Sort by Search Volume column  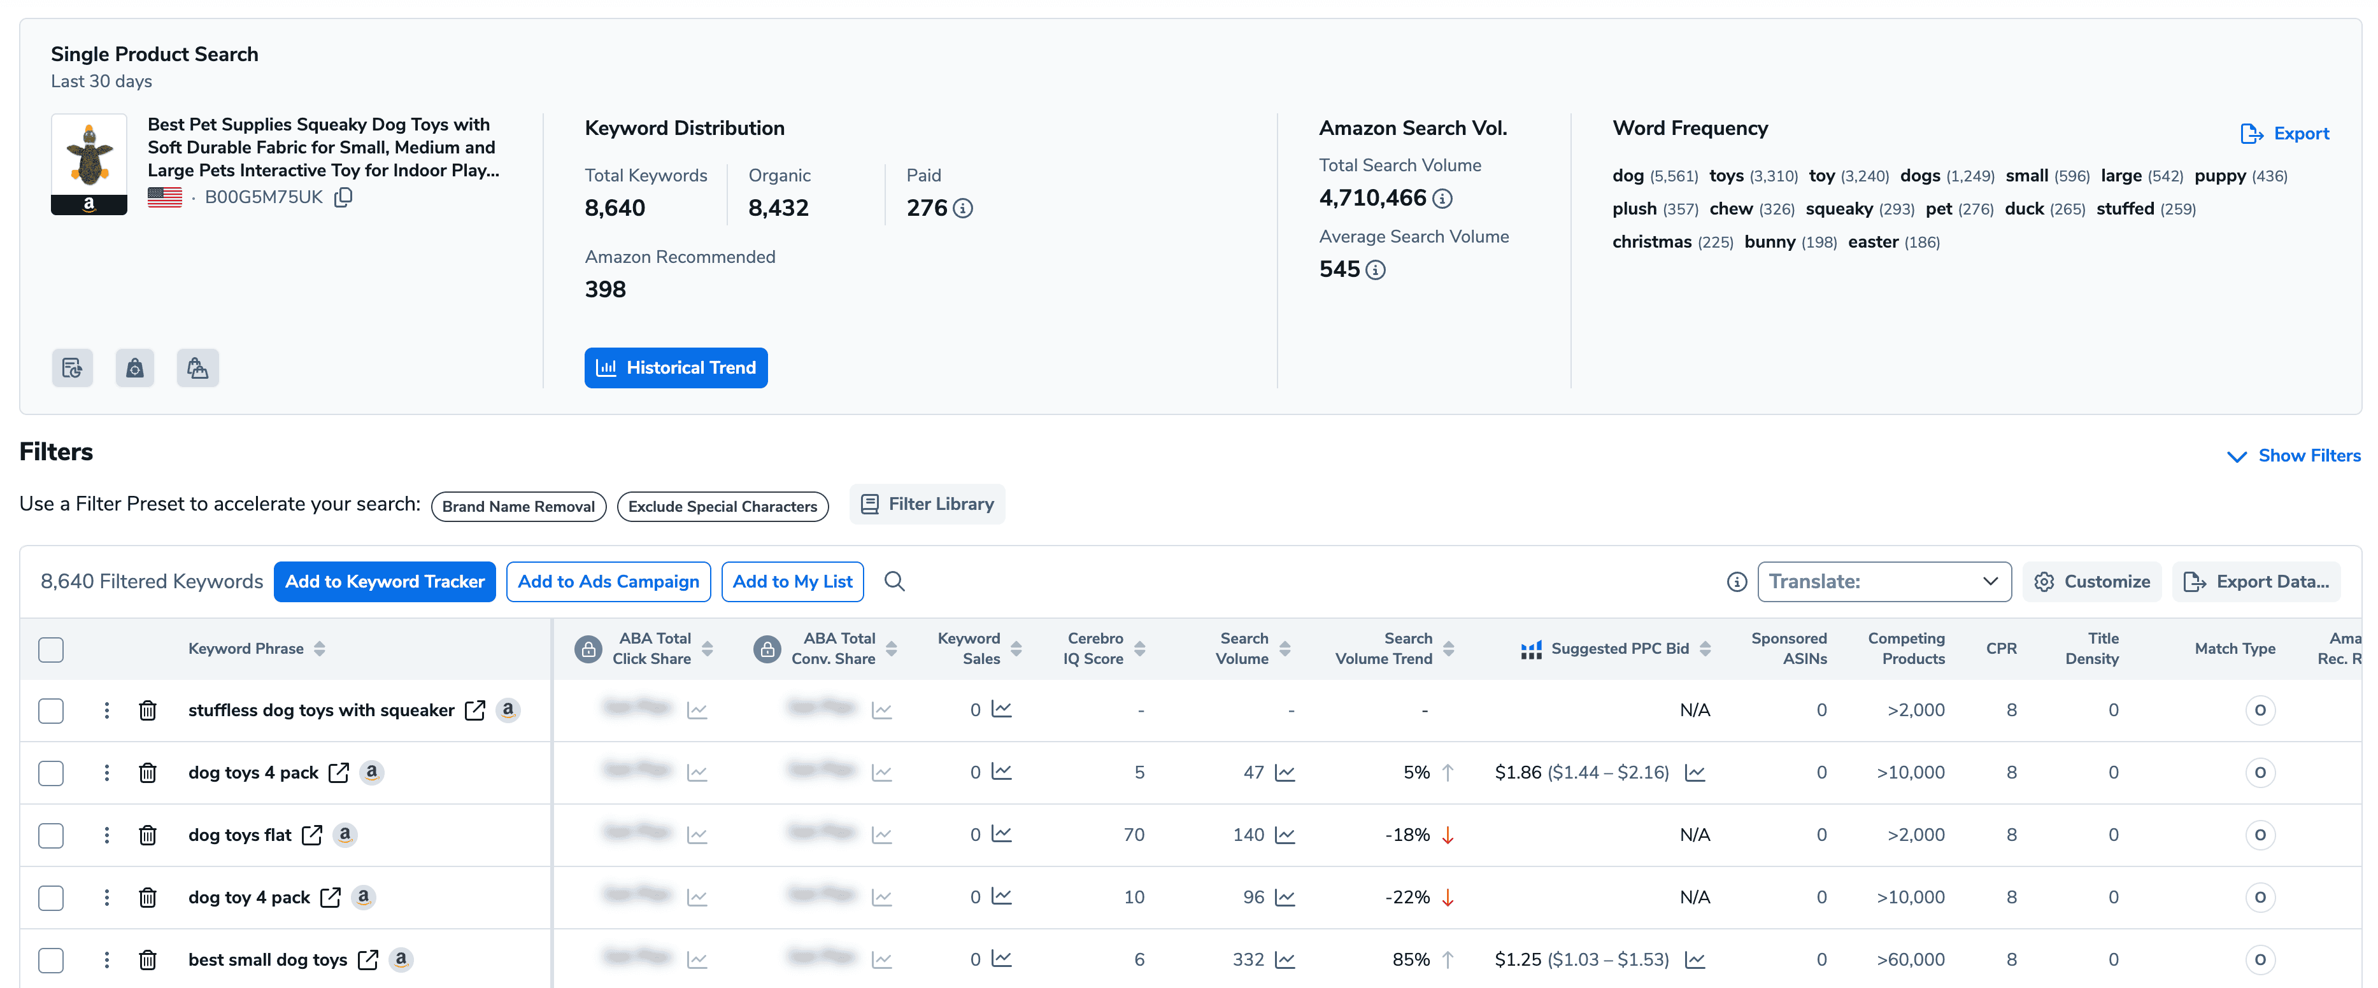click(x=1285, y=649)
